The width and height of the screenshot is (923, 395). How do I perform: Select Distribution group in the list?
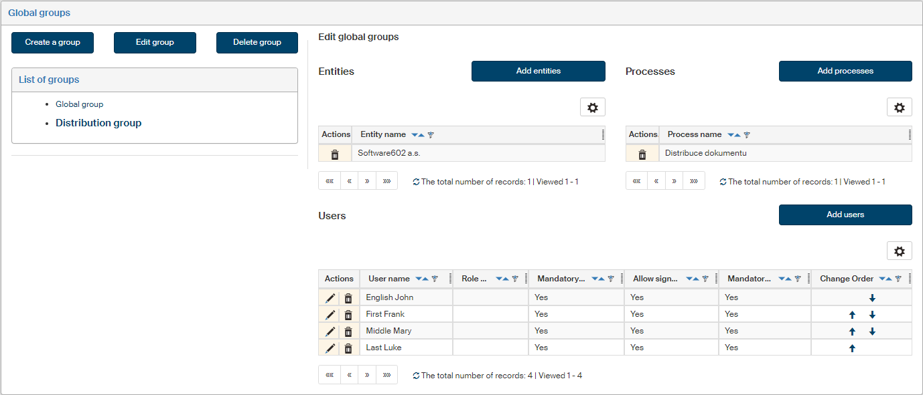98,123
